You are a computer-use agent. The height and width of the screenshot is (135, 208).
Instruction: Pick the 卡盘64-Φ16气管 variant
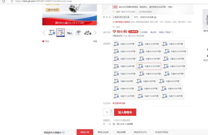(x=171, y=89)
